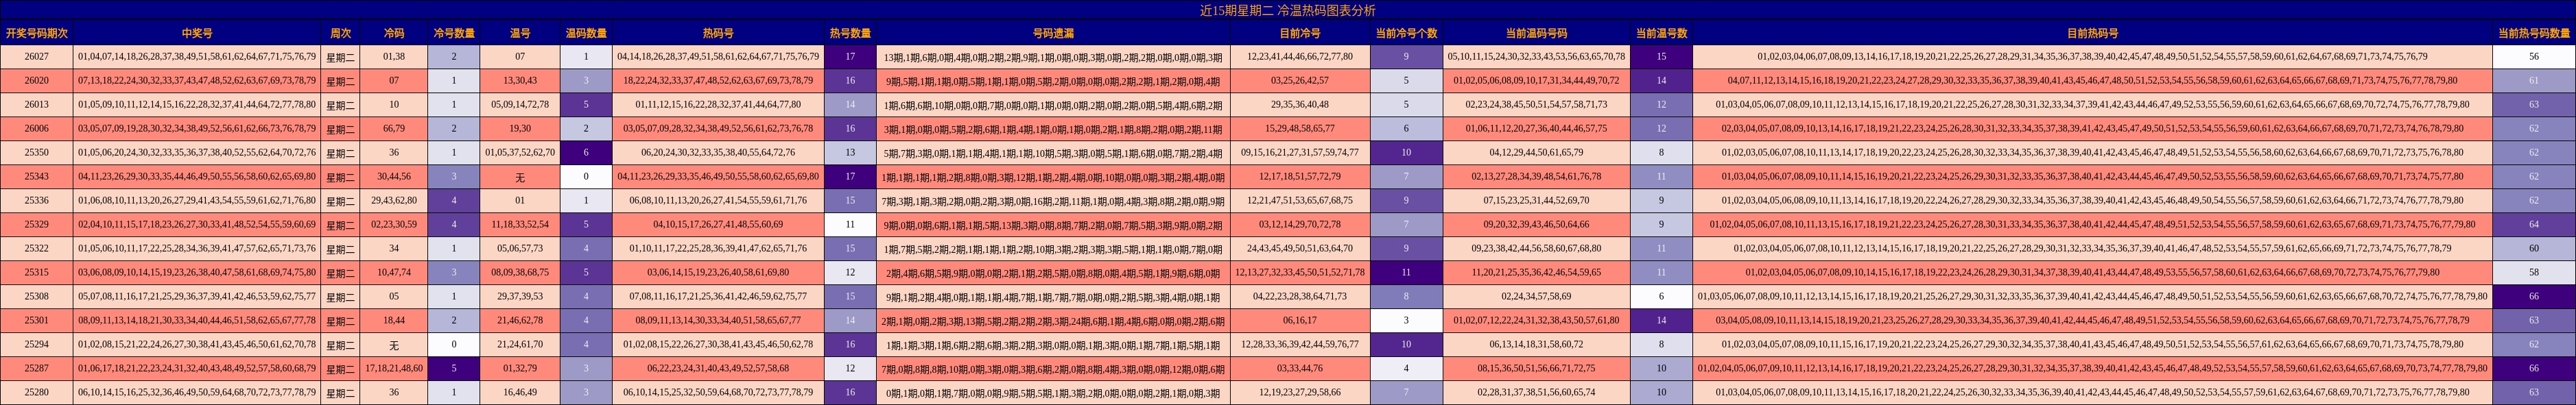Click the 温码数量 column header
Image resolution: width=2576 pixels, height=405 pixels.
[586, 33]
